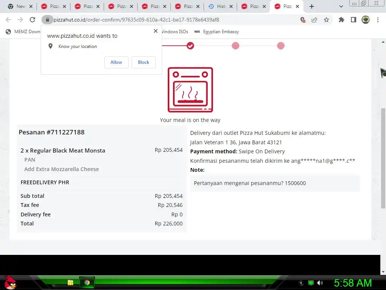This screenshot has width=386, height=290.
Task: Open MEMZ Download bookmark
Action: pos(23,32)
